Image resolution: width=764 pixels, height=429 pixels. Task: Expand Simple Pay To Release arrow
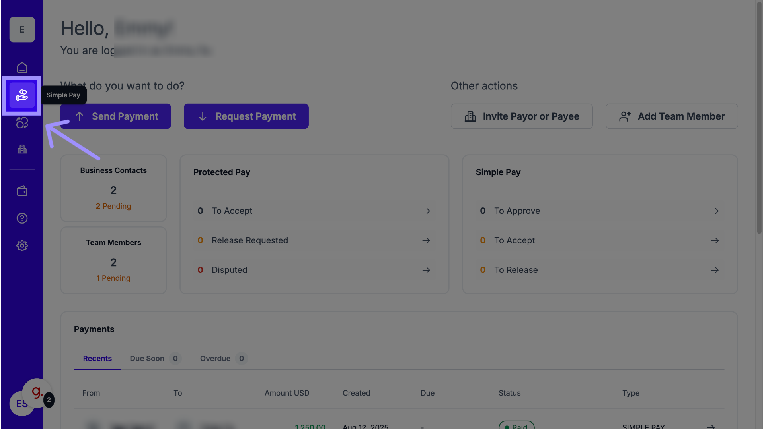[715, 270]
